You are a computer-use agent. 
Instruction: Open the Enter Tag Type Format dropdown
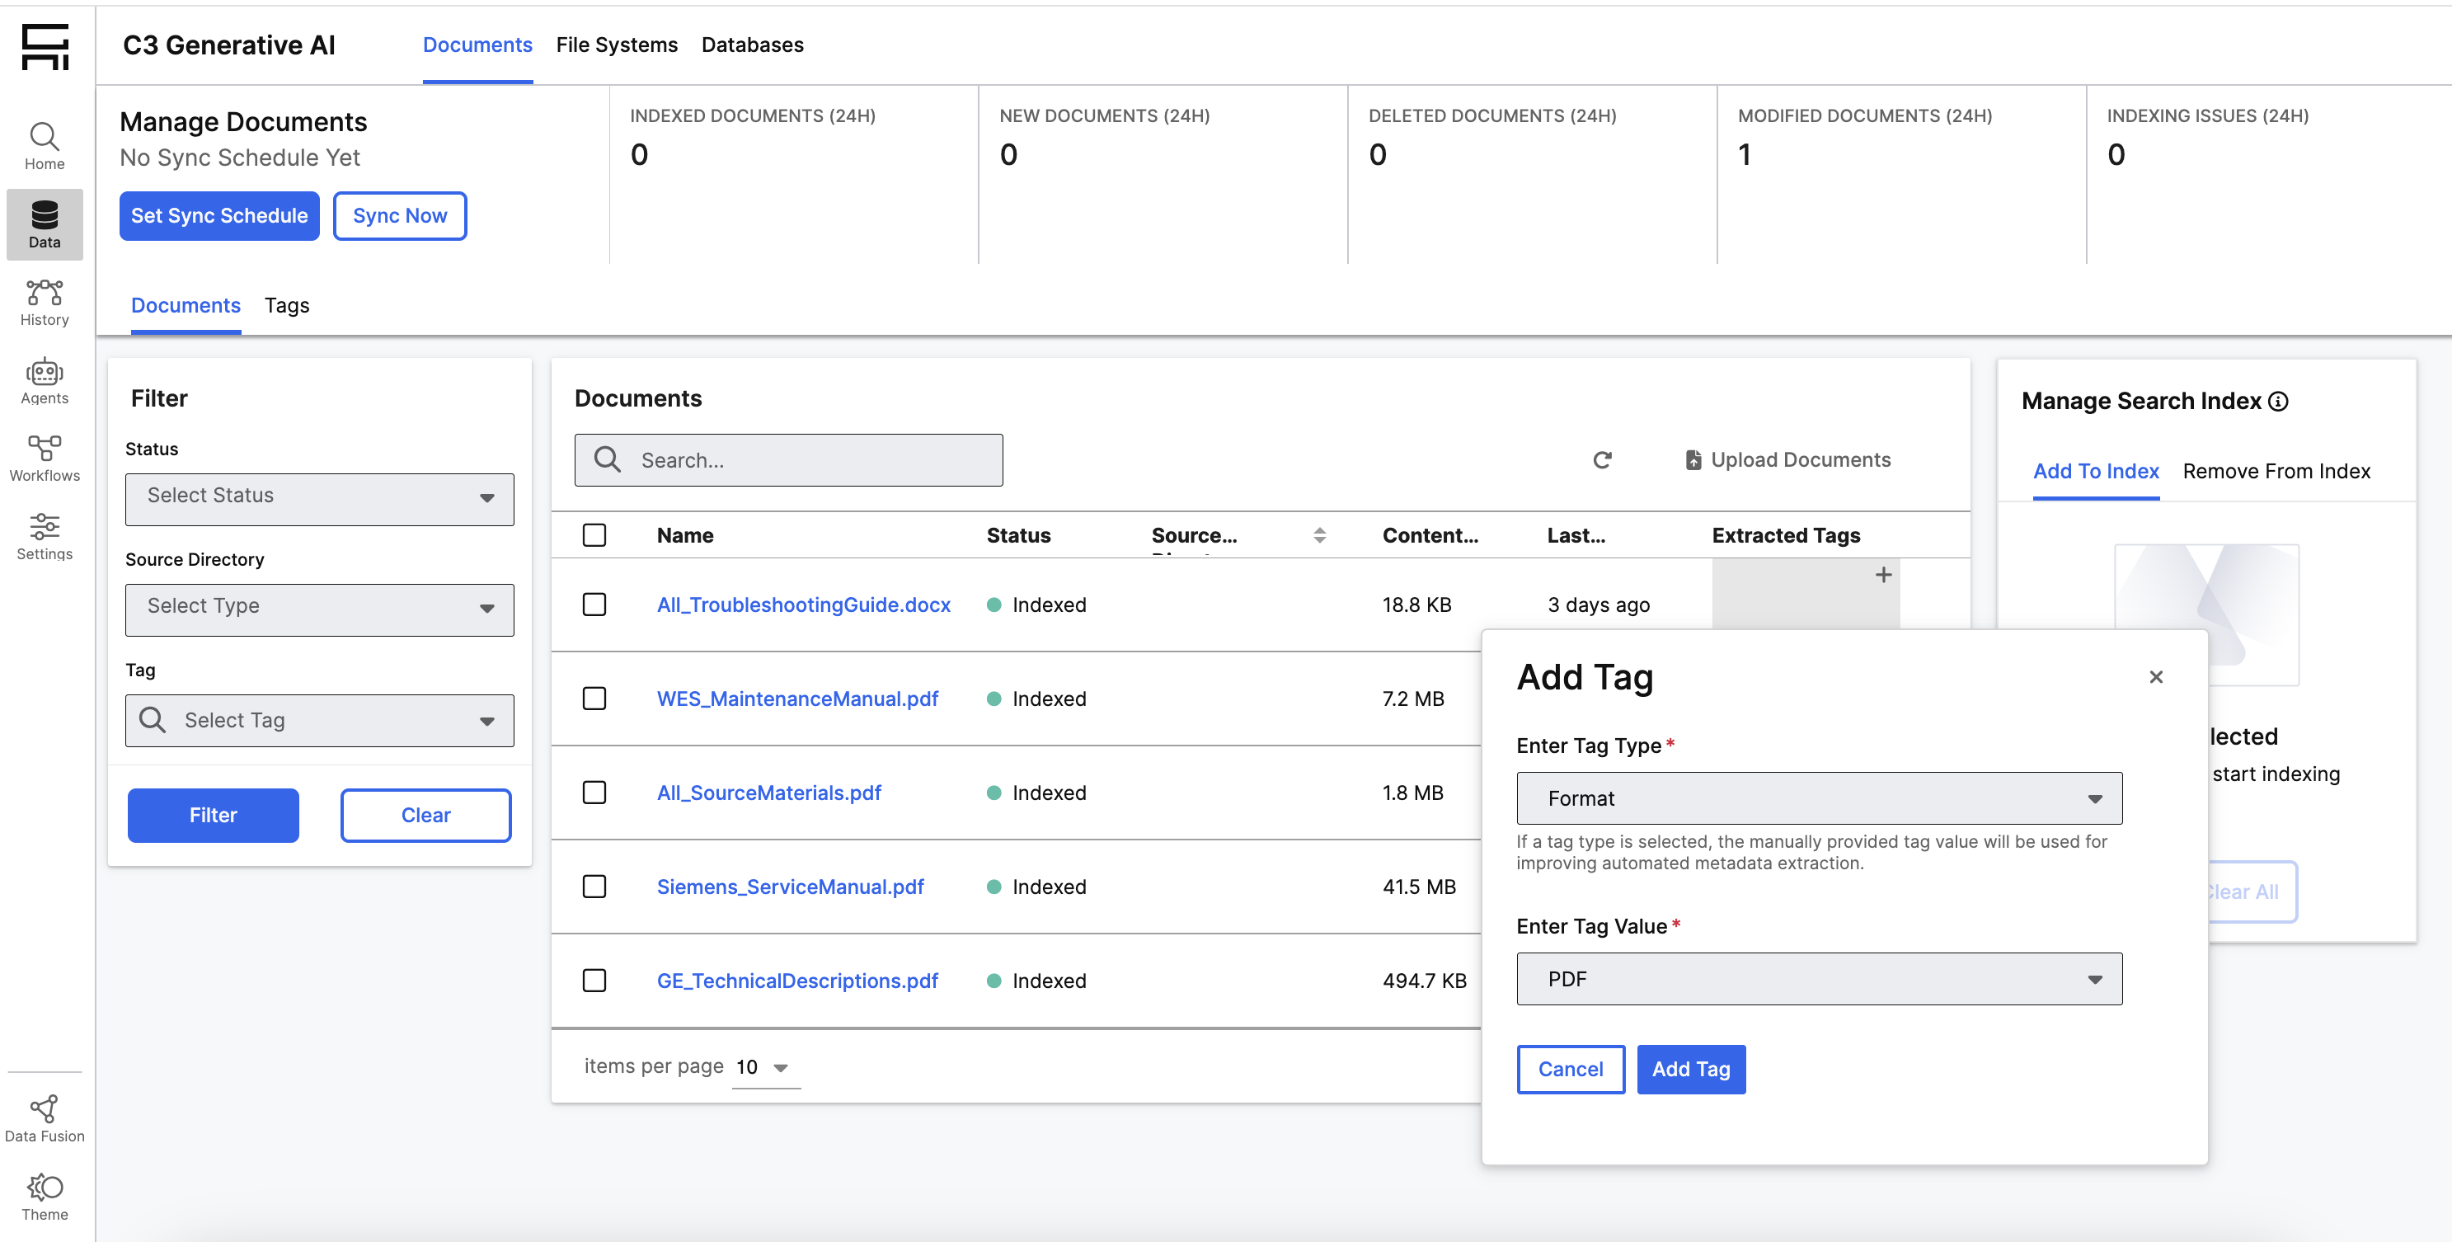click(x=1818, y=798)
